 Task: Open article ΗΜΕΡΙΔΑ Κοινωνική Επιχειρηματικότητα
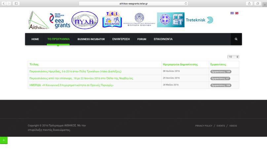click(x=71, y=85)
